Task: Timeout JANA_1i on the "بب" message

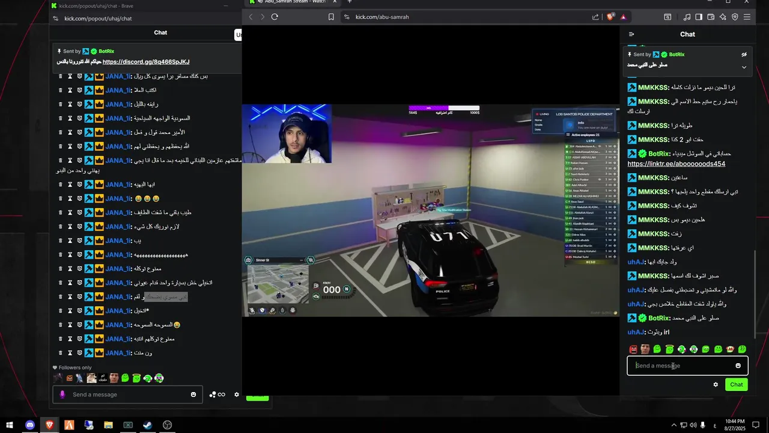Action: 70,241
